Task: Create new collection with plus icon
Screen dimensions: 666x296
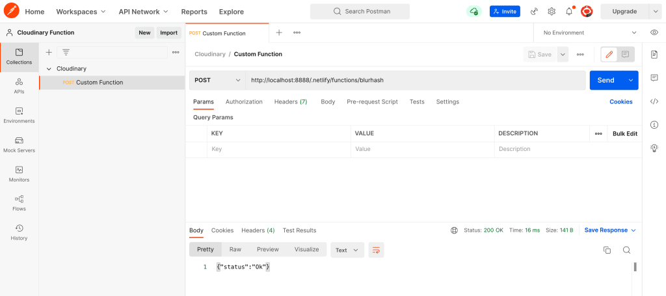Action: 49,52
